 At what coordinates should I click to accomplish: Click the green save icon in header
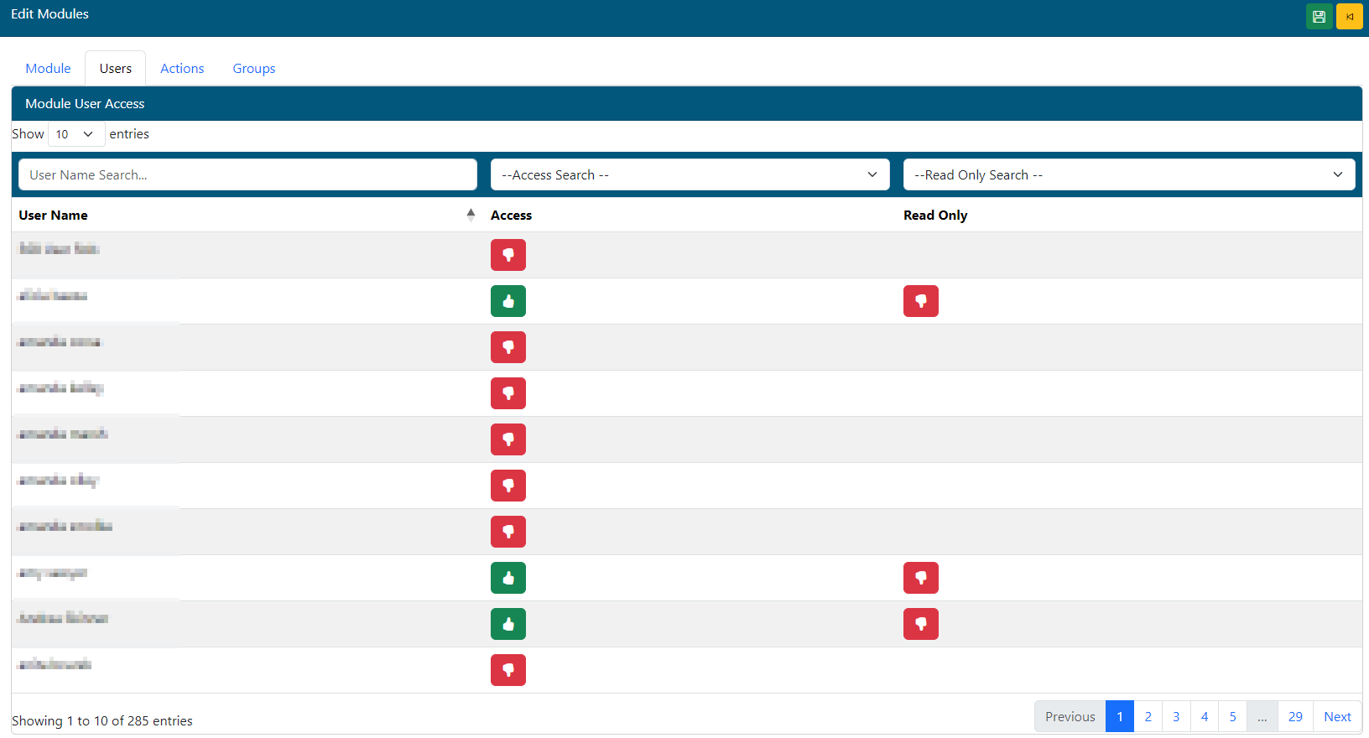point(1319,17)
